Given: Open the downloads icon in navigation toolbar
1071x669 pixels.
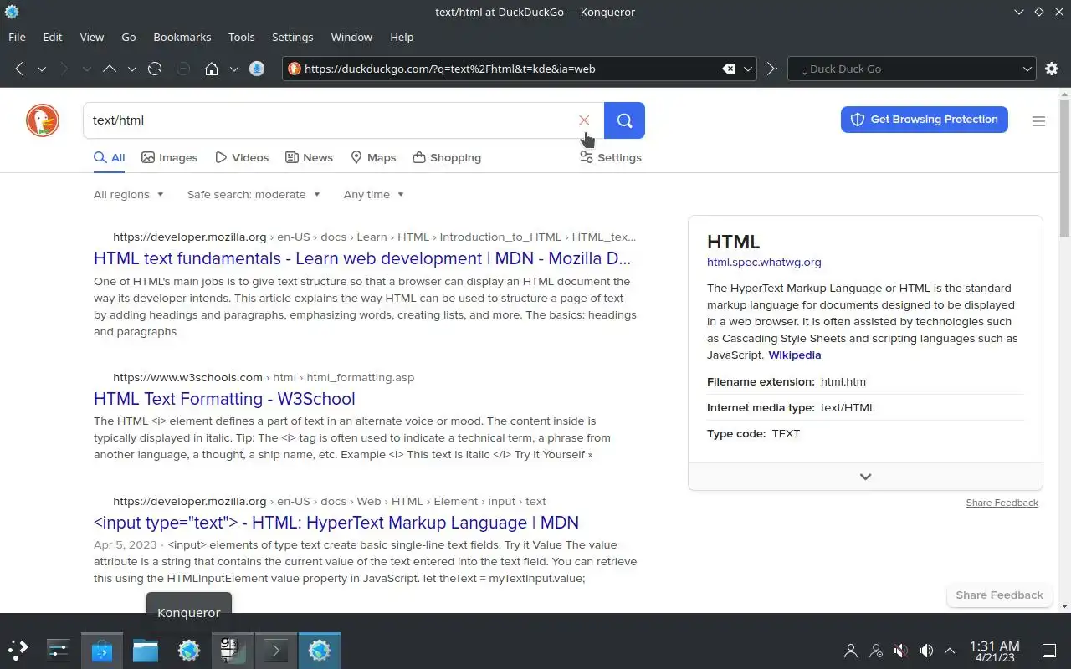Looking at the screenshot, I should (x=257, y=69).
